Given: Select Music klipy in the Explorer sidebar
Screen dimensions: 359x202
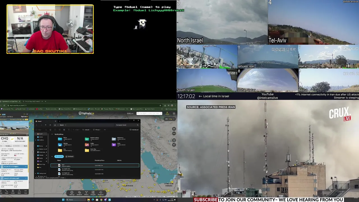Looking at the screenshot, I should point(41,164).
